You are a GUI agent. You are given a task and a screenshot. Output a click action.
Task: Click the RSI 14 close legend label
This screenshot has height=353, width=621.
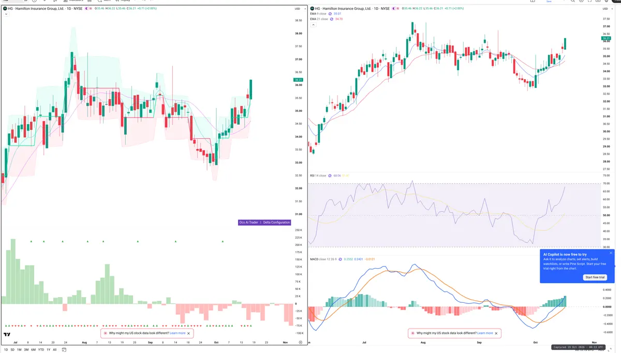318,176
